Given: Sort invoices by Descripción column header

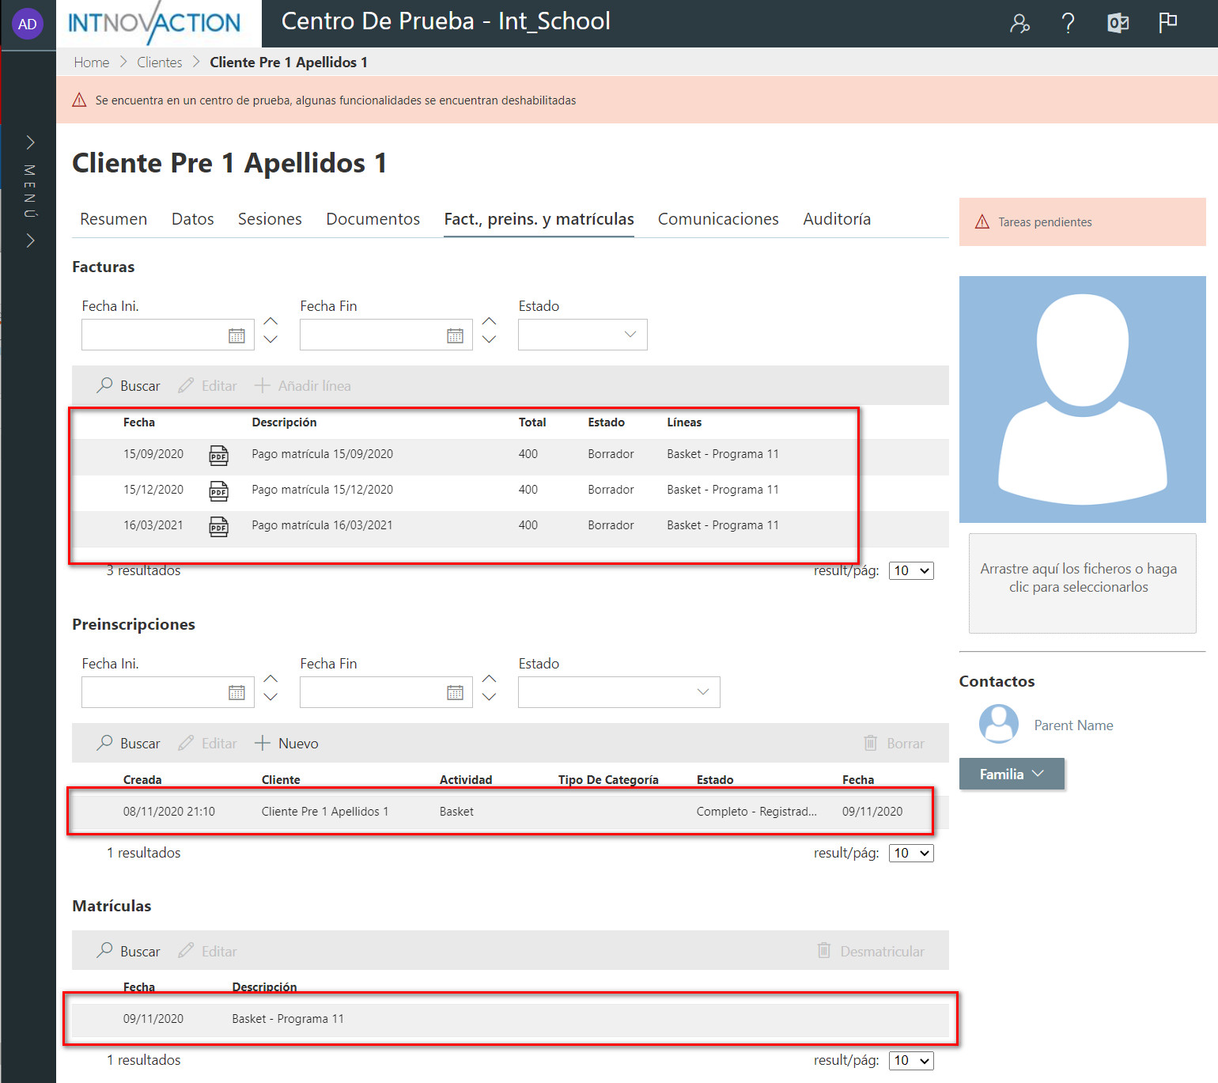Looking at the screenshot, I should 284,422.
